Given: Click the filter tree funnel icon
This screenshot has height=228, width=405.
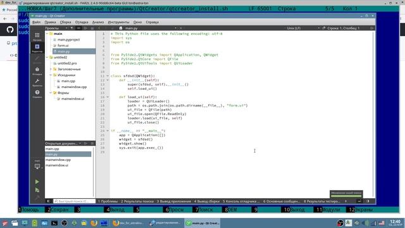Looking at the screenshot, I should [x=72, y=28].
